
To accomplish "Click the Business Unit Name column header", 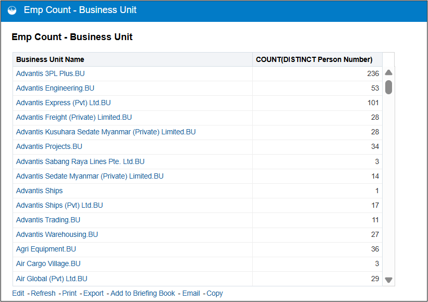I will 50,59.
